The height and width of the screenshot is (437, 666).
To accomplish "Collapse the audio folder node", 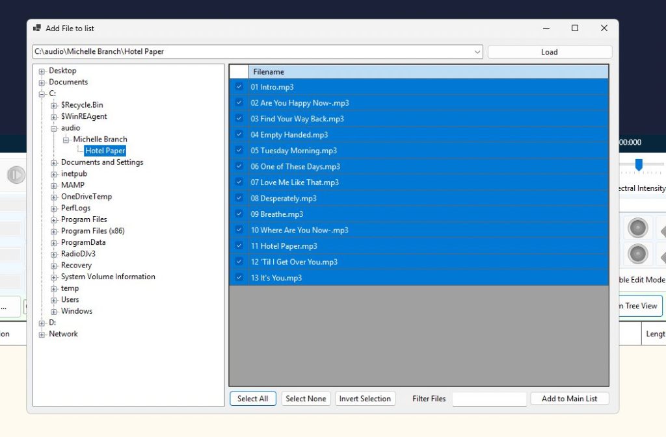I will click(x=54, y=129).
